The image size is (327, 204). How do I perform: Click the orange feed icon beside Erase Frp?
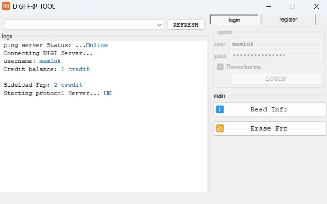coord(220,128)
